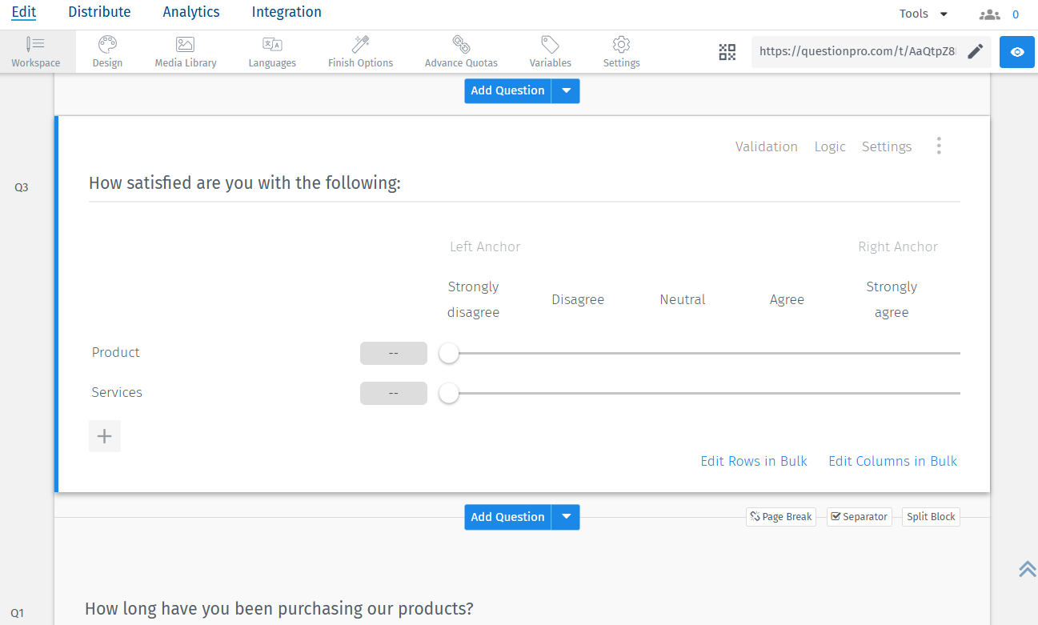Open the Languages settings
The height and width of the screenshot is (625, 1038).
[x=272, y=50]
